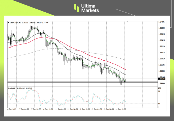The image size is (174, 121).
Task: Click the 1.36015 price axis label
Action: pyautogui.click(x=161, y=53)
